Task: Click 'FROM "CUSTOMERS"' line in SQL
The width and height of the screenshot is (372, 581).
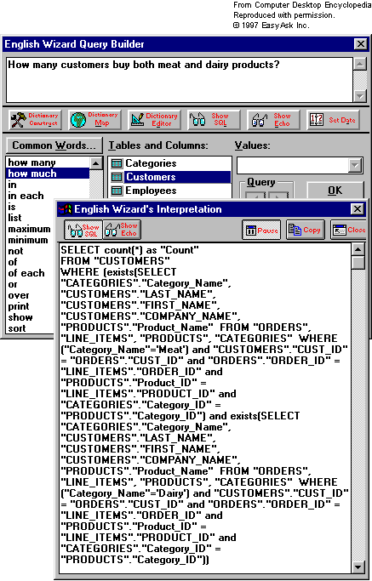Action: tap(116, 261)
